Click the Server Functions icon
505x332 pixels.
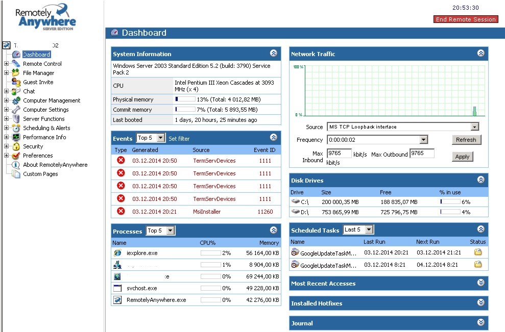(x=16, y=119)
